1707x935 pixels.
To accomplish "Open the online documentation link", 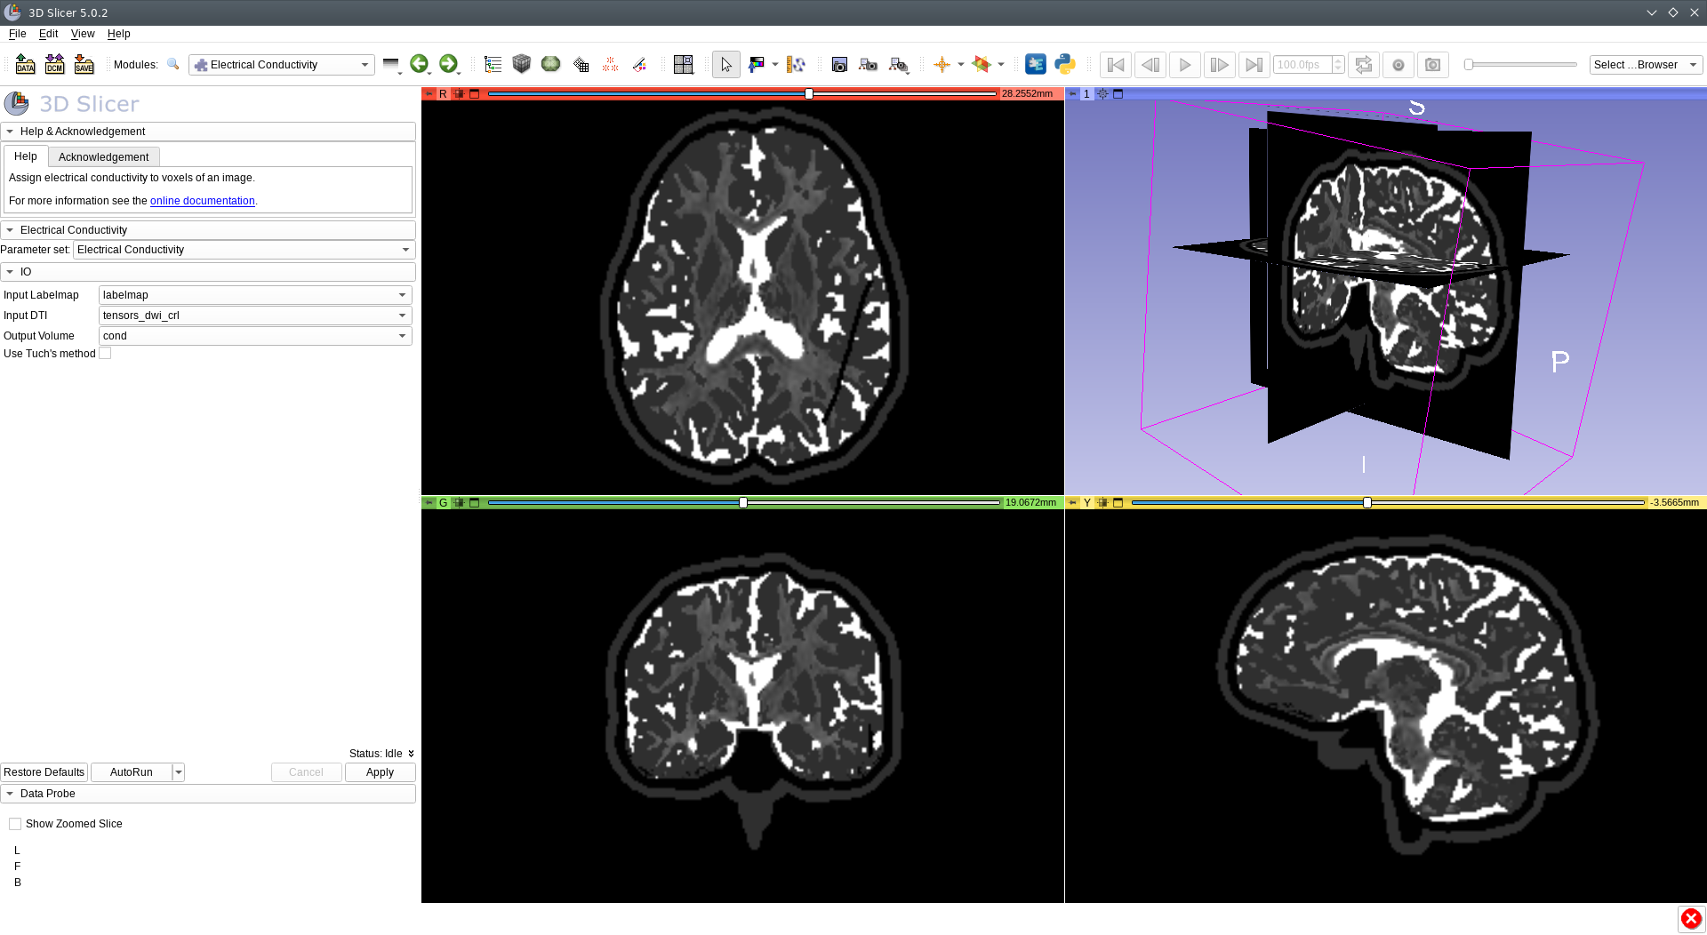I will pyautogui.click(x=202, y=201).
